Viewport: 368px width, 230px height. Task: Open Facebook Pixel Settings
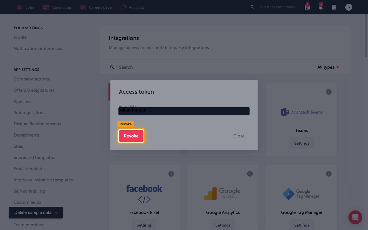point(144,225)
